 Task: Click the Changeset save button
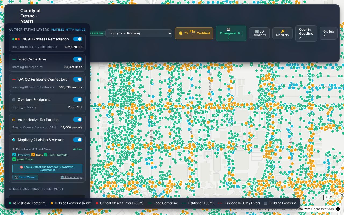point(231,33)
